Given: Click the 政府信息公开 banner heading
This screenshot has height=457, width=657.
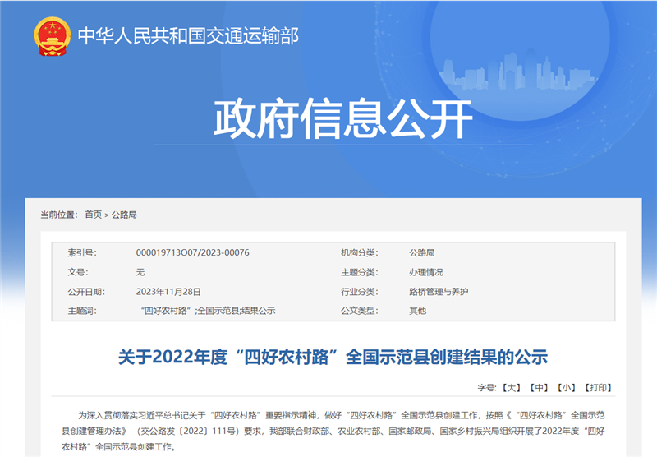Looking at the screenshot, I should pos(342,120).
